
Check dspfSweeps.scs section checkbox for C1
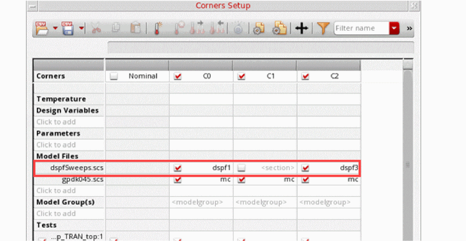(x=242, y=168)
